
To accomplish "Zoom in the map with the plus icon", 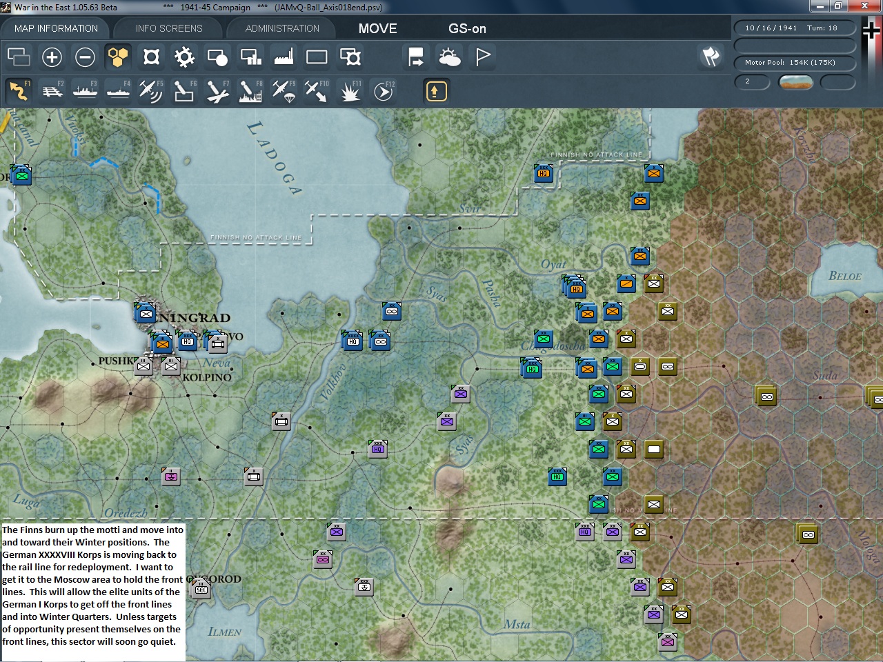I will [x=52, y=57].
